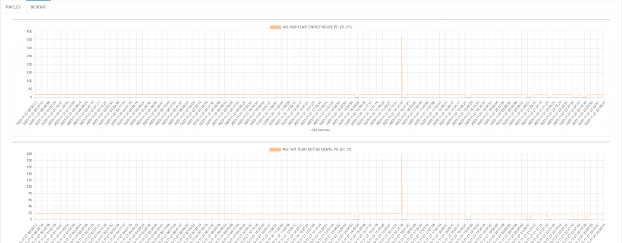Click the 200 y-axis label on bottom chart
622x243 pixels.
29,154
